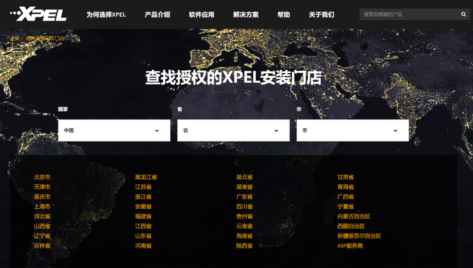Select 青海省 from the list
Image resolution: width=473 pixels, height=268 pixels.
coord(346,187)
